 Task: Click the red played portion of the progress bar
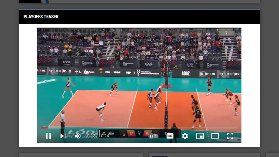44,128
